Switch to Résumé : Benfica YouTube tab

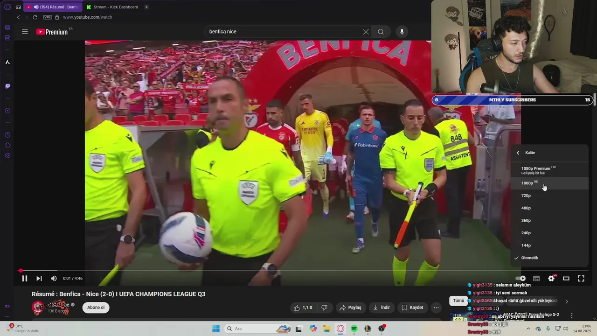click(53, 7)
